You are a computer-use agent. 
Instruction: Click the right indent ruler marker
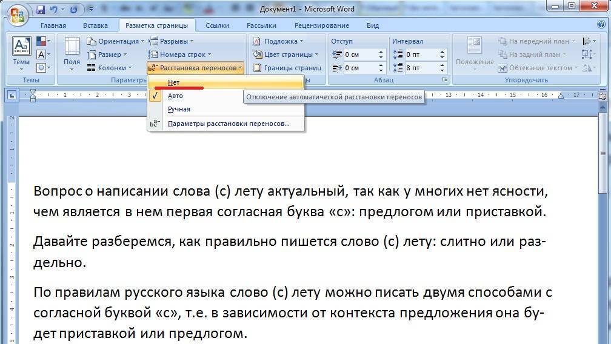(560, 96)
